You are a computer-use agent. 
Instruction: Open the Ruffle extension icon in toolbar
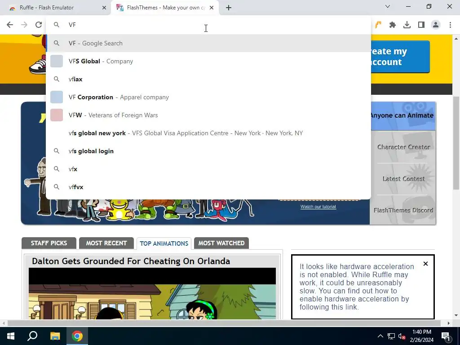click(x=378, y=25)
